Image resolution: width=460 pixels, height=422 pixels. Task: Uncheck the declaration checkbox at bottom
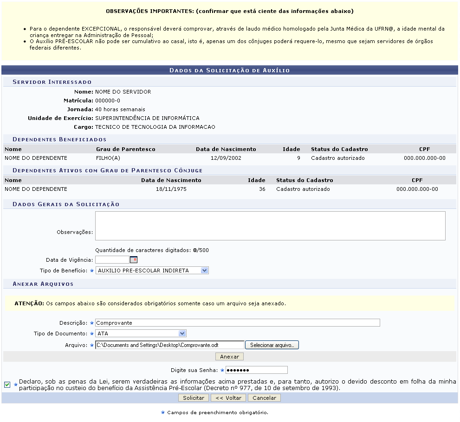tap(6, 384)
